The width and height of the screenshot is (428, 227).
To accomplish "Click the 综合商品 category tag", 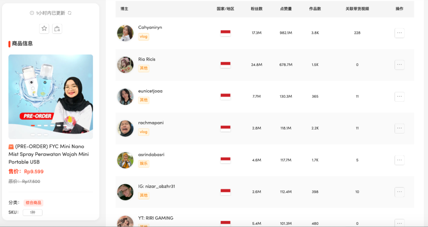I will (33, 203).
